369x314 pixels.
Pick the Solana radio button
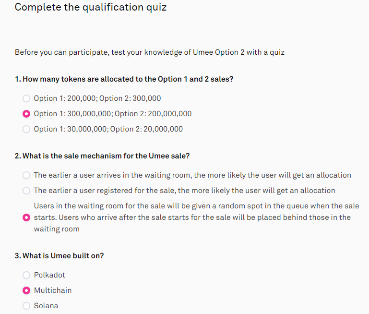coord(26,306)
